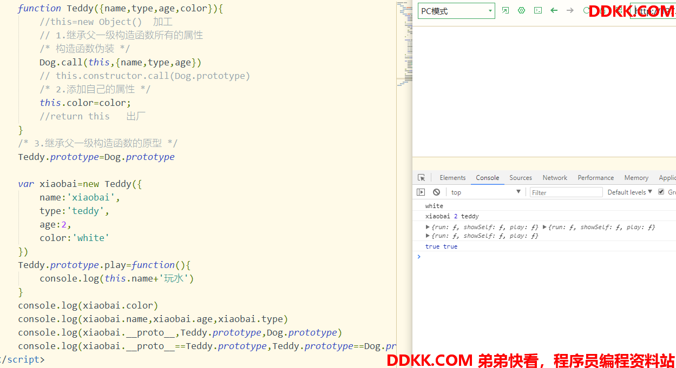The width and height of the screenshot is (676, 368).
Task: Place cursor on 'function Teddy({name,type,age,color}){' line
Action: click(x=121, y=8)
